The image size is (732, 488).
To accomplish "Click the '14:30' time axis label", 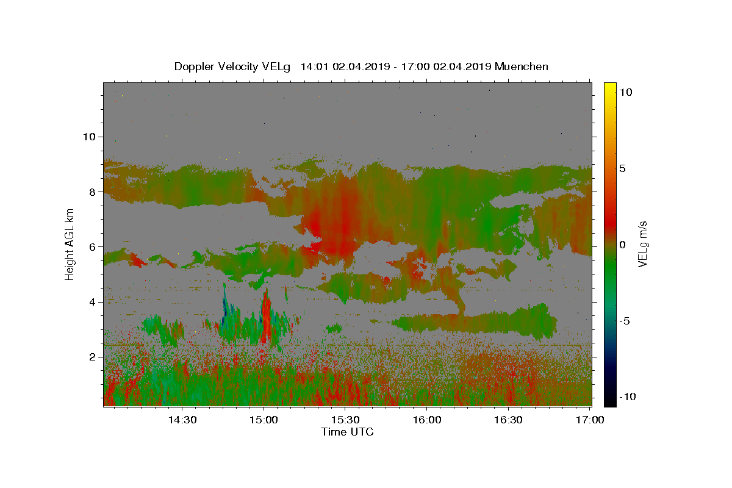I will (x=182, y=420).
